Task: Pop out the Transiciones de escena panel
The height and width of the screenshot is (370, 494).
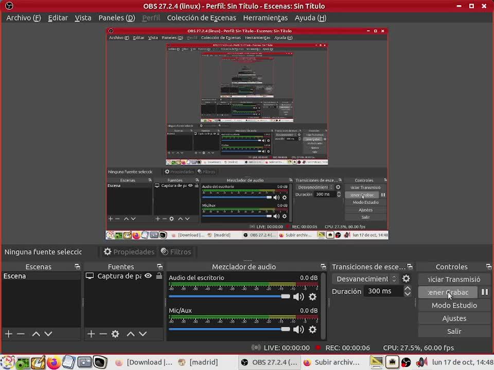Action: 410,267
